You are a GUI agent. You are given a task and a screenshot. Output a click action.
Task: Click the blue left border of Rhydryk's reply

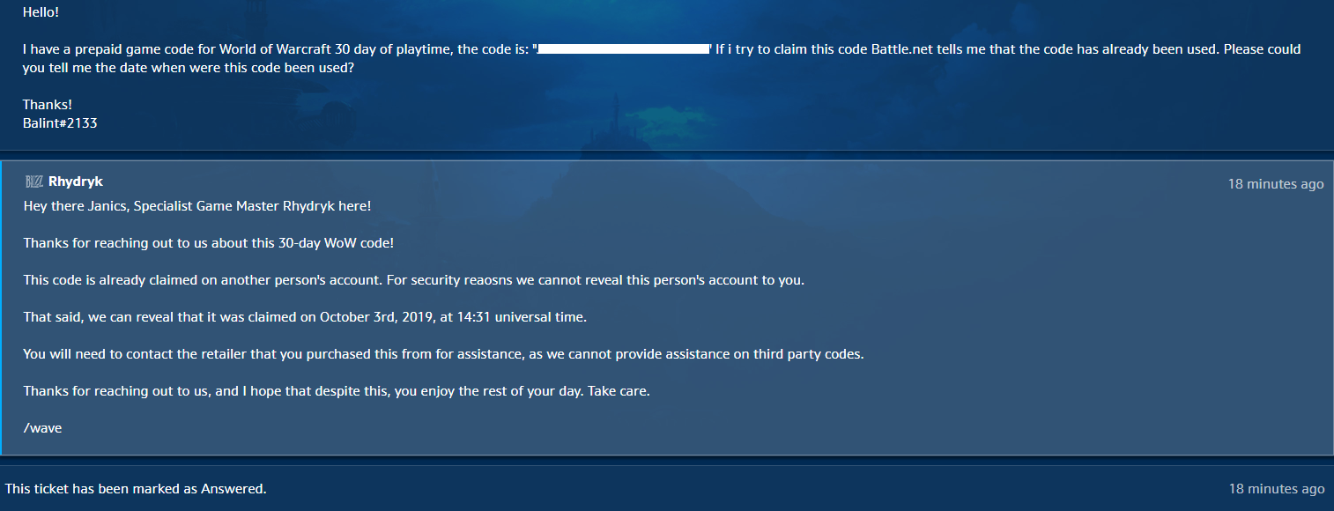point(2,307)
